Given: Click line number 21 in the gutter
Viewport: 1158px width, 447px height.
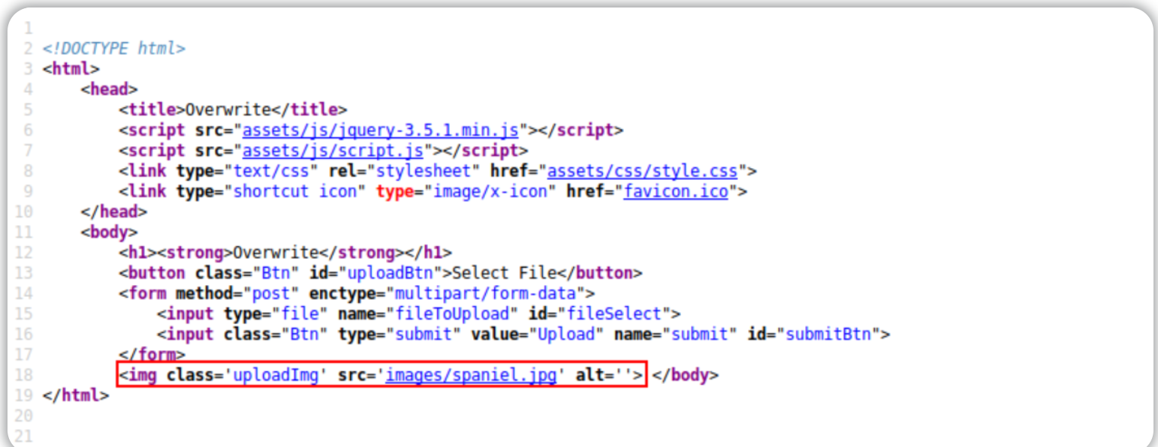Looking at the screenshot, I should click(23, 436).
